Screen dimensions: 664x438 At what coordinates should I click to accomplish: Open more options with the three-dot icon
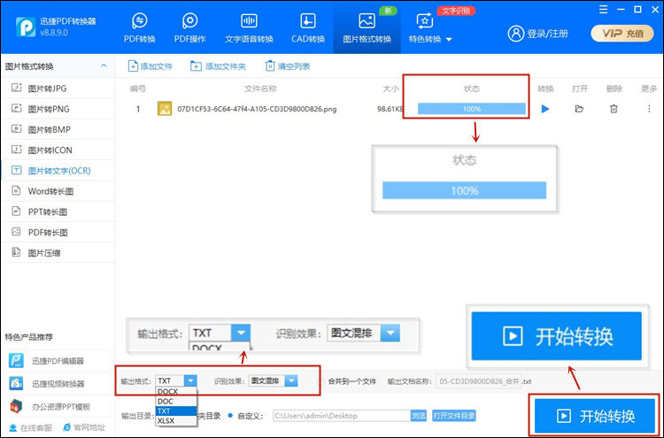(x=649, y=109)
